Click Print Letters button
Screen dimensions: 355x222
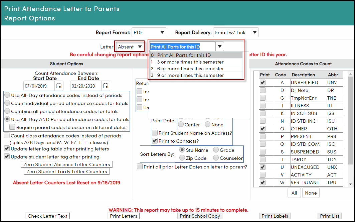pyautogui.click(x=123, y=216)
